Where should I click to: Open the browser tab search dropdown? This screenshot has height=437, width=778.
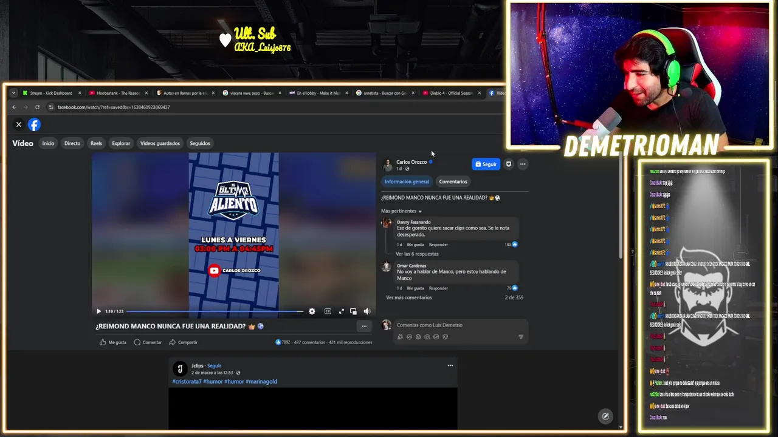[x=13, y=93]
